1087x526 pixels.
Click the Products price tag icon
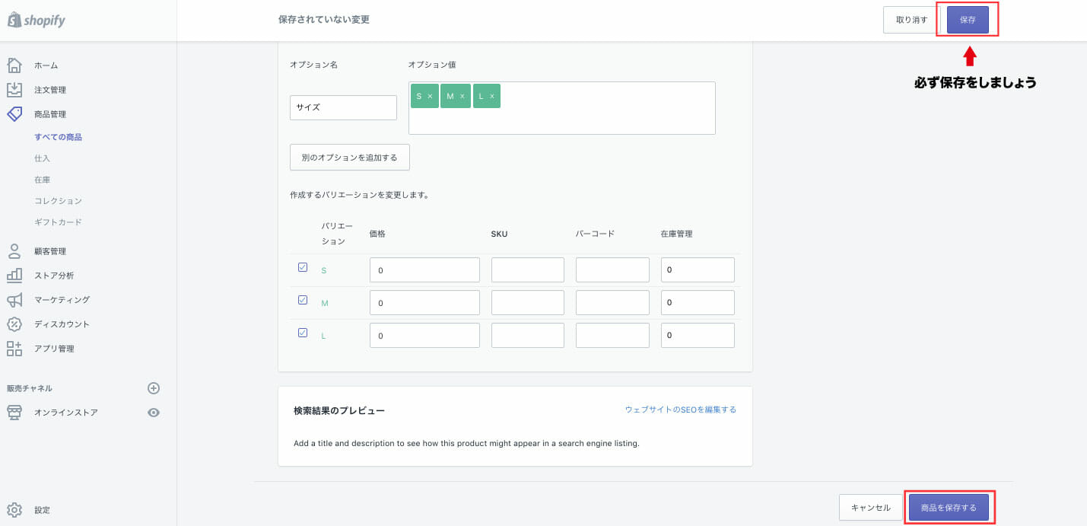pos(14,114)
